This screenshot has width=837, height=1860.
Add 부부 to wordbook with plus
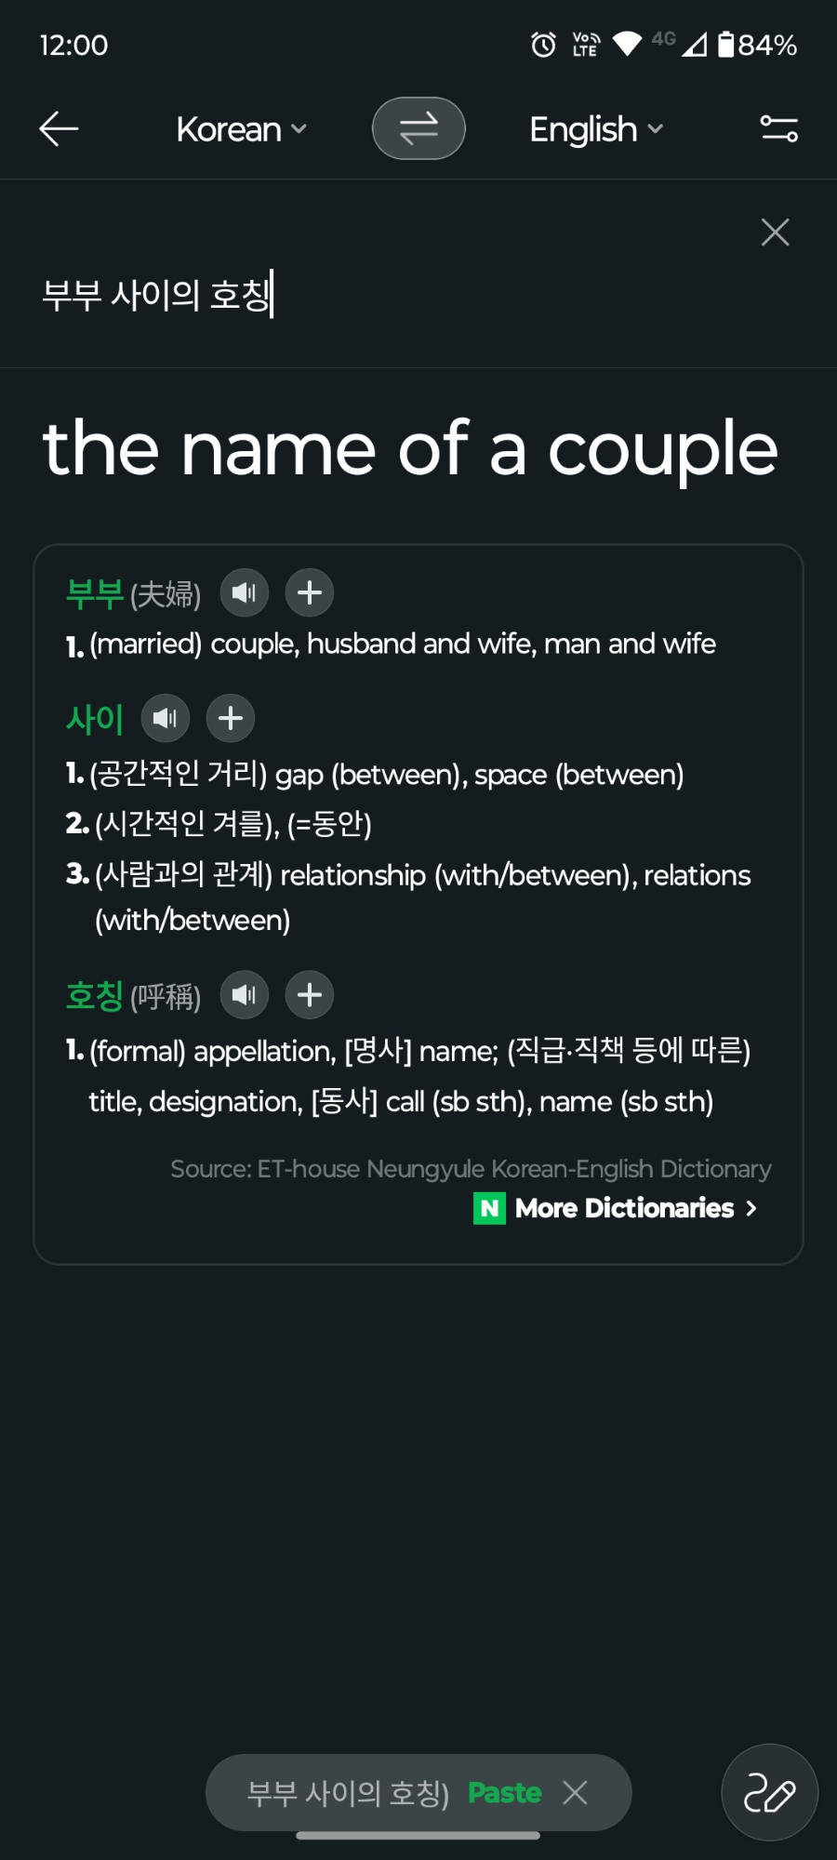[x=310, y=592]
